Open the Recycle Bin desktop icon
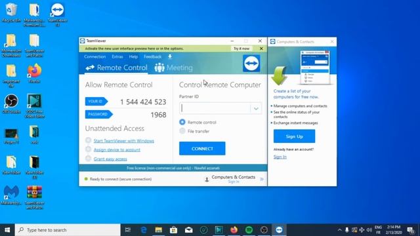 [x=11, y=12]
